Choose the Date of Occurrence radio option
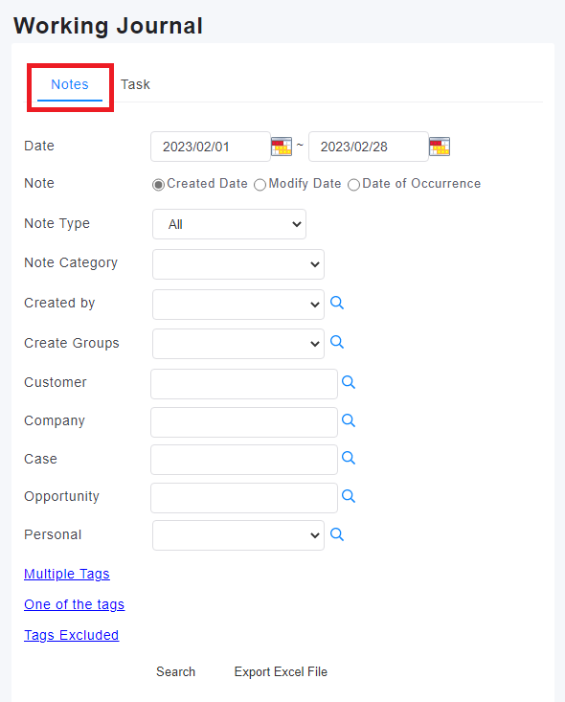Screen dimensions: 565x702 [353, 185]
